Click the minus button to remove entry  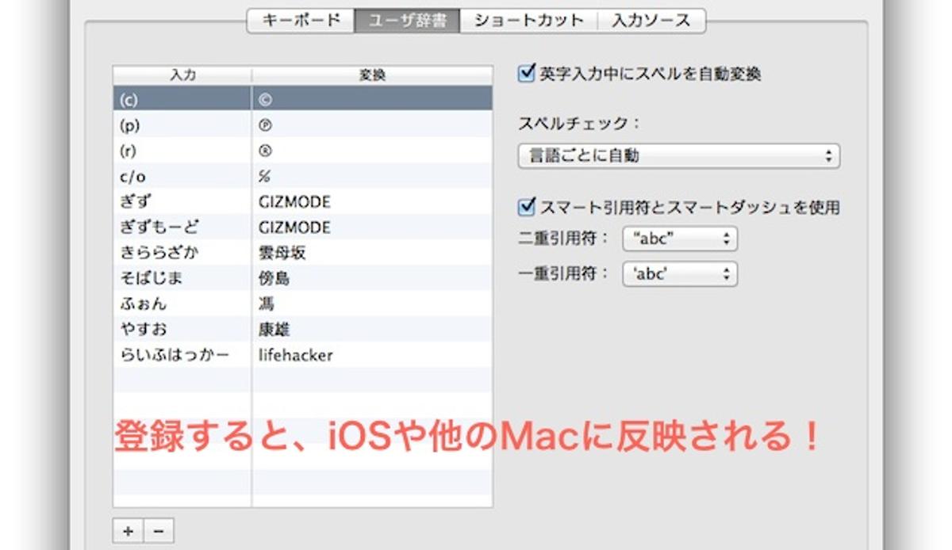[158, 531]
